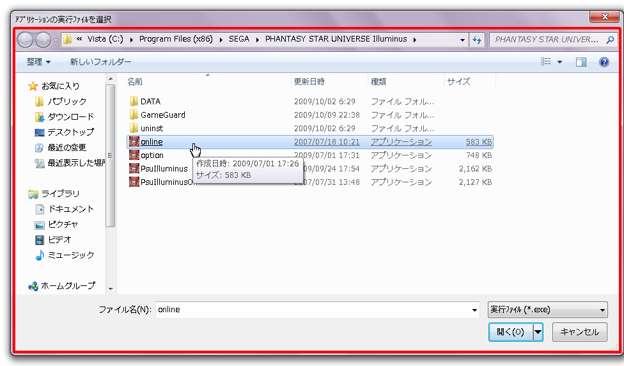Open ドキュメント library

tap(71, 209)
